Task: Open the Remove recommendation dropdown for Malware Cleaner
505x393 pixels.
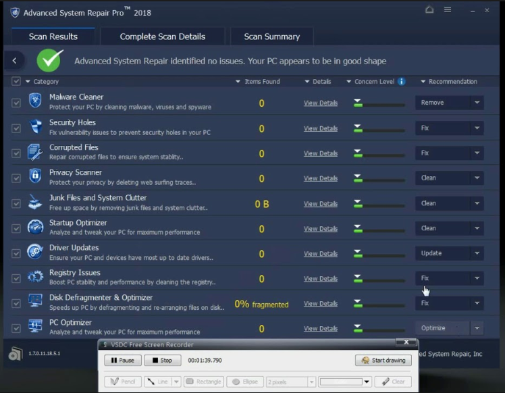Action: 477,103
